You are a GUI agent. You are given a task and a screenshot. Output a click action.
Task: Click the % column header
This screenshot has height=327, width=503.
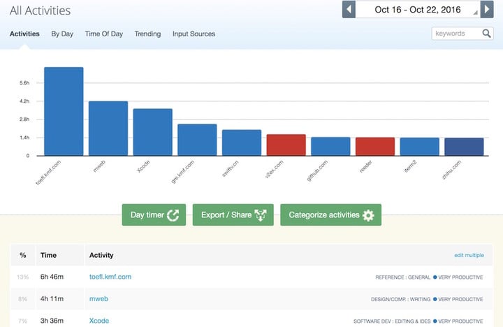tap(23, 255)
